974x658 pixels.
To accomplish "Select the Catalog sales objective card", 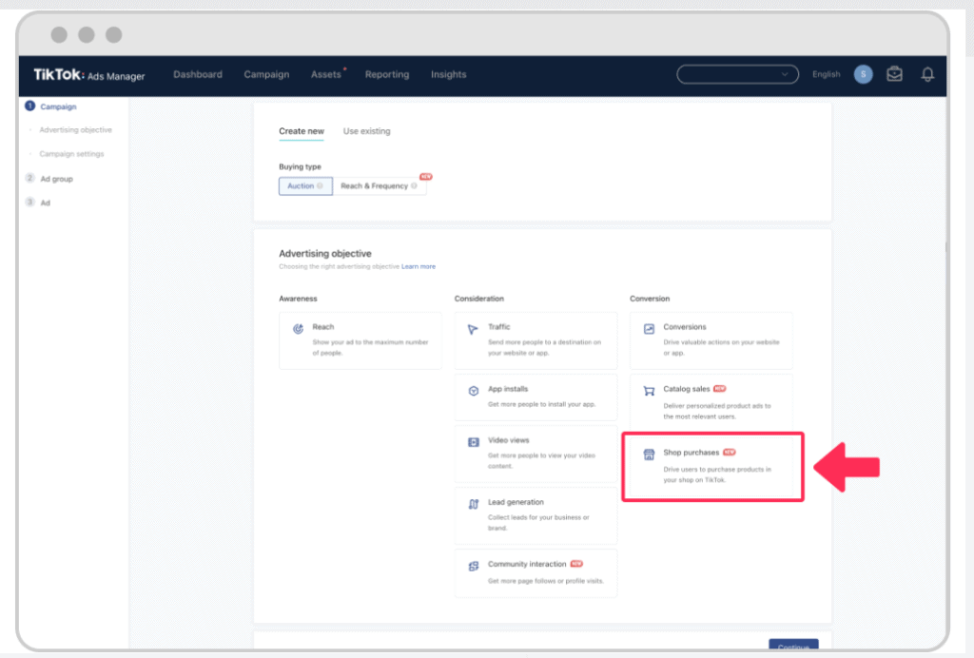I will (x=711, y=401).
